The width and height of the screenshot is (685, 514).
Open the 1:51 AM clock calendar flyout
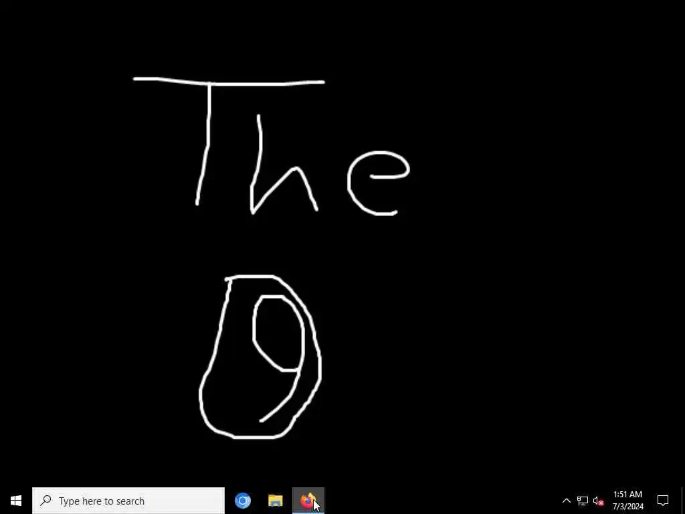pos(627,501)
